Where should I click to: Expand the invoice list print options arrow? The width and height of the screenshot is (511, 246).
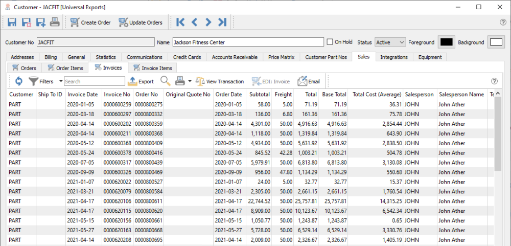coord(190,81)
